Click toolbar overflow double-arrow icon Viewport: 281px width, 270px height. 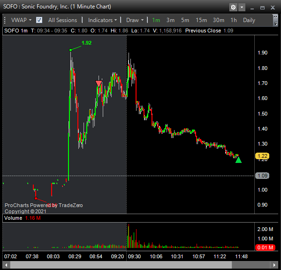click(275, 17)
